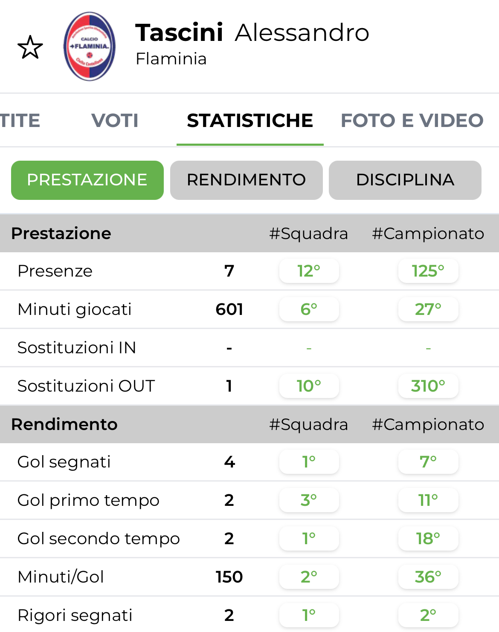Viewport: 499px width, 632px height.
Task: Tap Sostituzioni OUT championship rank 310°
Action: pyautogui.click(x=428, y=386)
